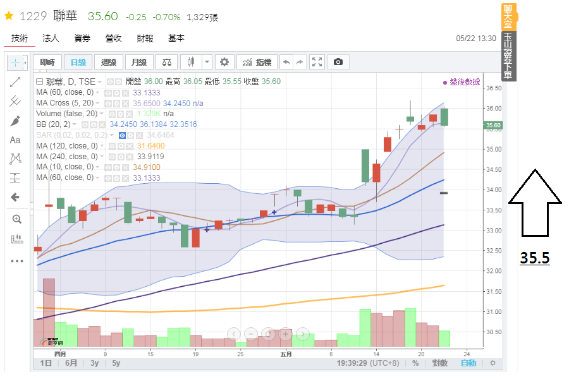The width and height of the screenshot is (569, 379).
Task: Select the trend line drawing tool
Action: 15,82
